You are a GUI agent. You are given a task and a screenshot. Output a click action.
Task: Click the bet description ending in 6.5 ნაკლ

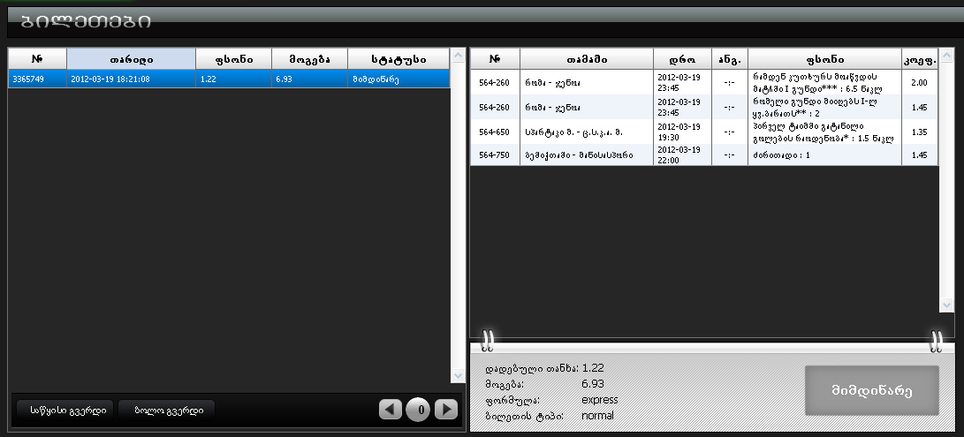point(824,82)
